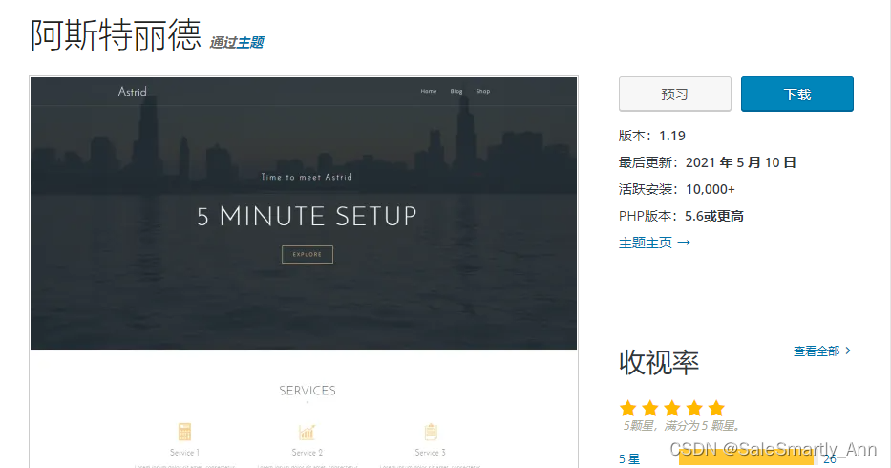The width and height of the screenshot is (891, 468).
Task: Open 查看全部 to see all ratings
Action: (x=816, y=351)
